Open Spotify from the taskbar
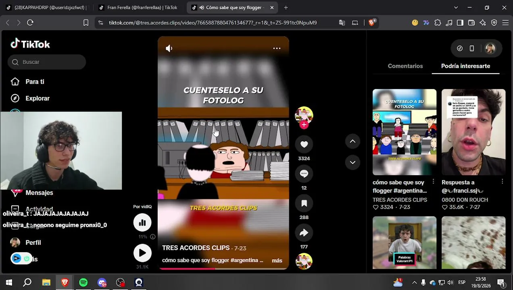Image resolution: width=513 pixels, height=290 pixels. 83,283
